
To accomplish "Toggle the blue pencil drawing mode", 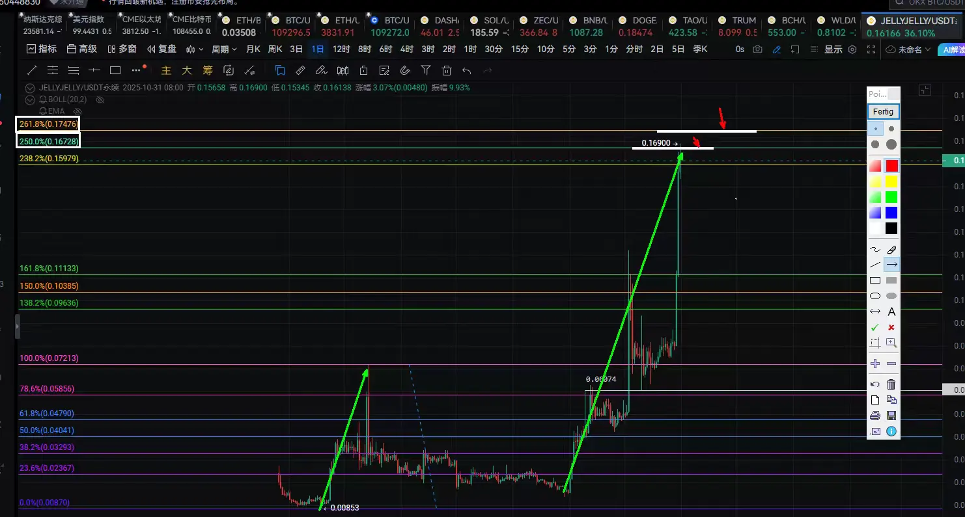I will point(776,49).
